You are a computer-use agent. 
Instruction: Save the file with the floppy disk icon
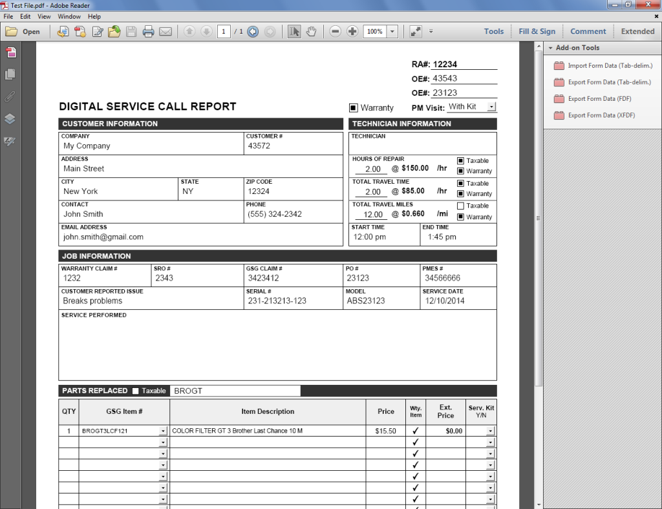(x=131, y=31)
